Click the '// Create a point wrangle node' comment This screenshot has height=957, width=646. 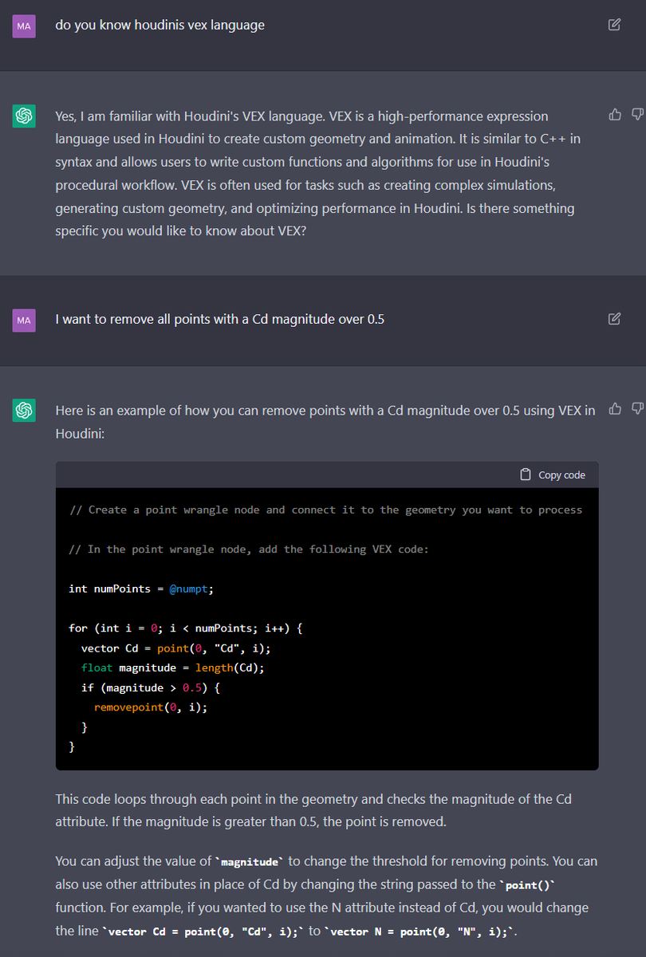(x=325, y=510)
